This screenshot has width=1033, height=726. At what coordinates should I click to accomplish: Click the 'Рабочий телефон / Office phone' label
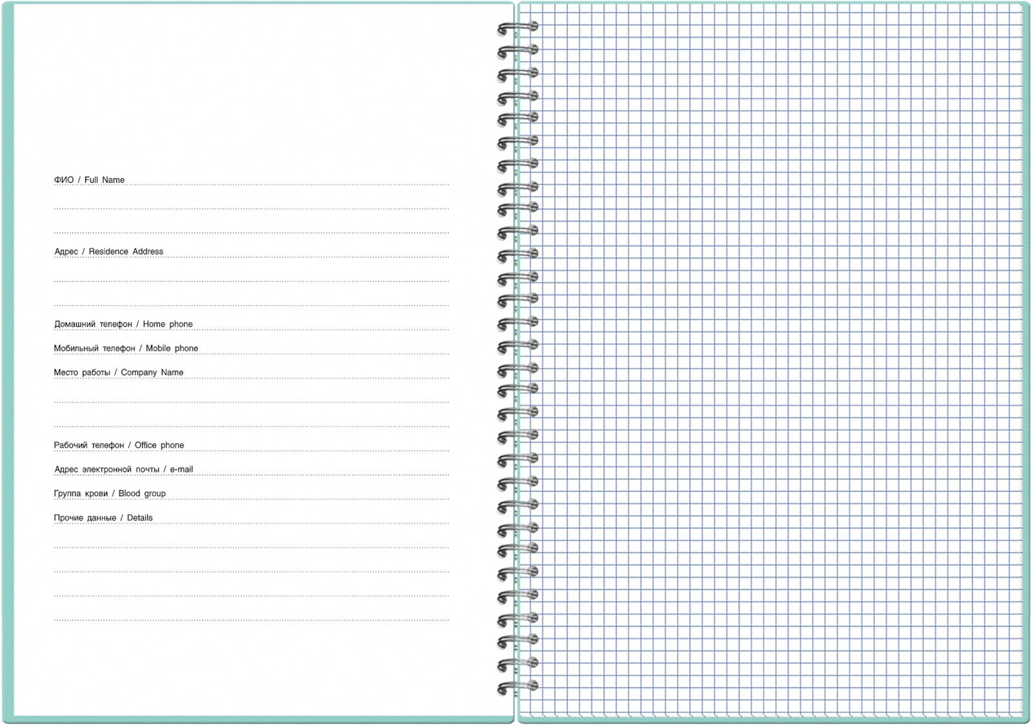coord(119,445)
